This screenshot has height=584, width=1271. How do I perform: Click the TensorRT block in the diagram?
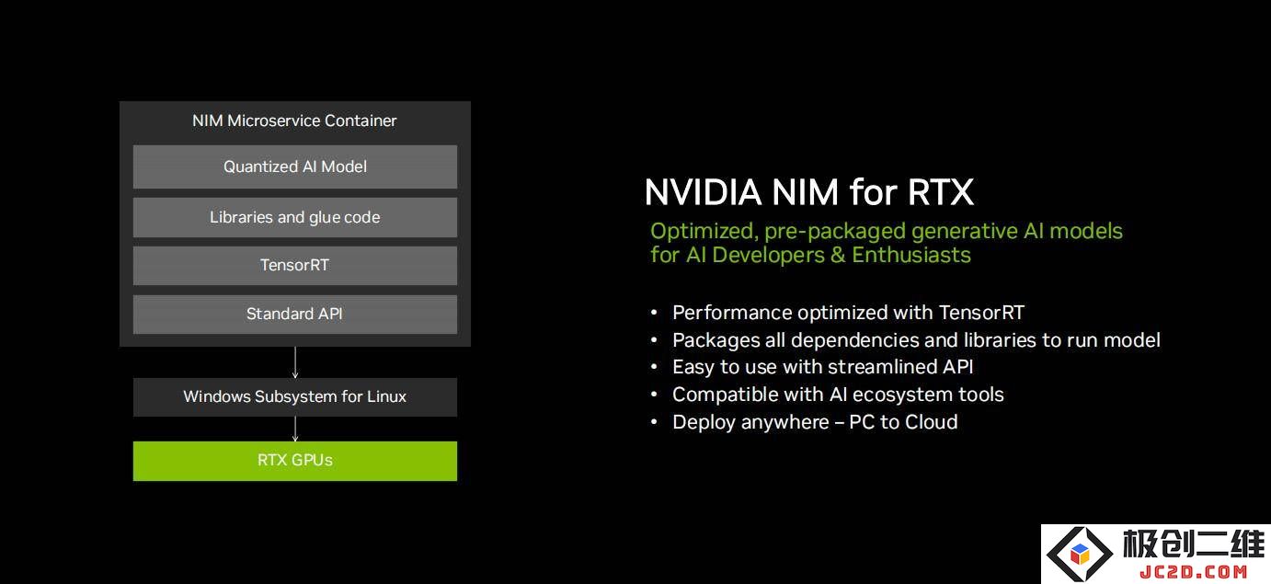click(295, 265)
